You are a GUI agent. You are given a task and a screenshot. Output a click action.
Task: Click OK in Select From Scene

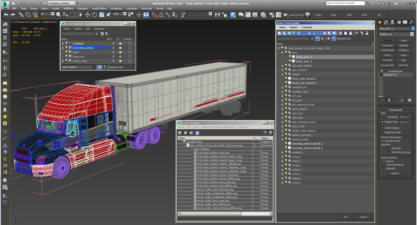pyautogui.click(x=345, y=217)
